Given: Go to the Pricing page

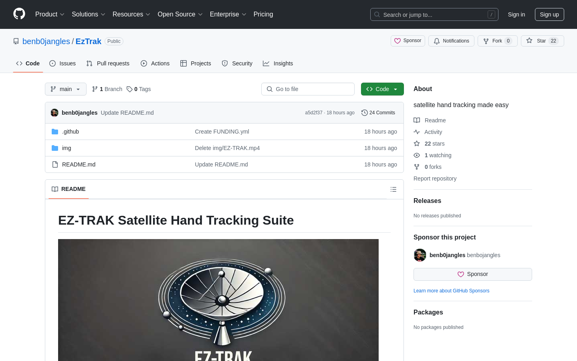Looking at the screenshot, I should (x=263, y=14).
